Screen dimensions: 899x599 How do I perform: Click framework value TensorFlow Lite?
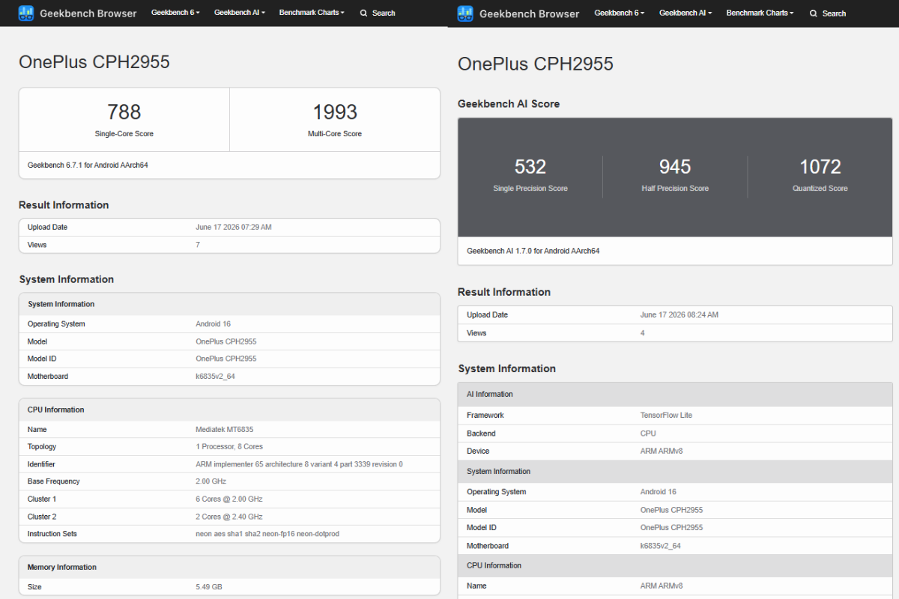(x=667, y=415)
